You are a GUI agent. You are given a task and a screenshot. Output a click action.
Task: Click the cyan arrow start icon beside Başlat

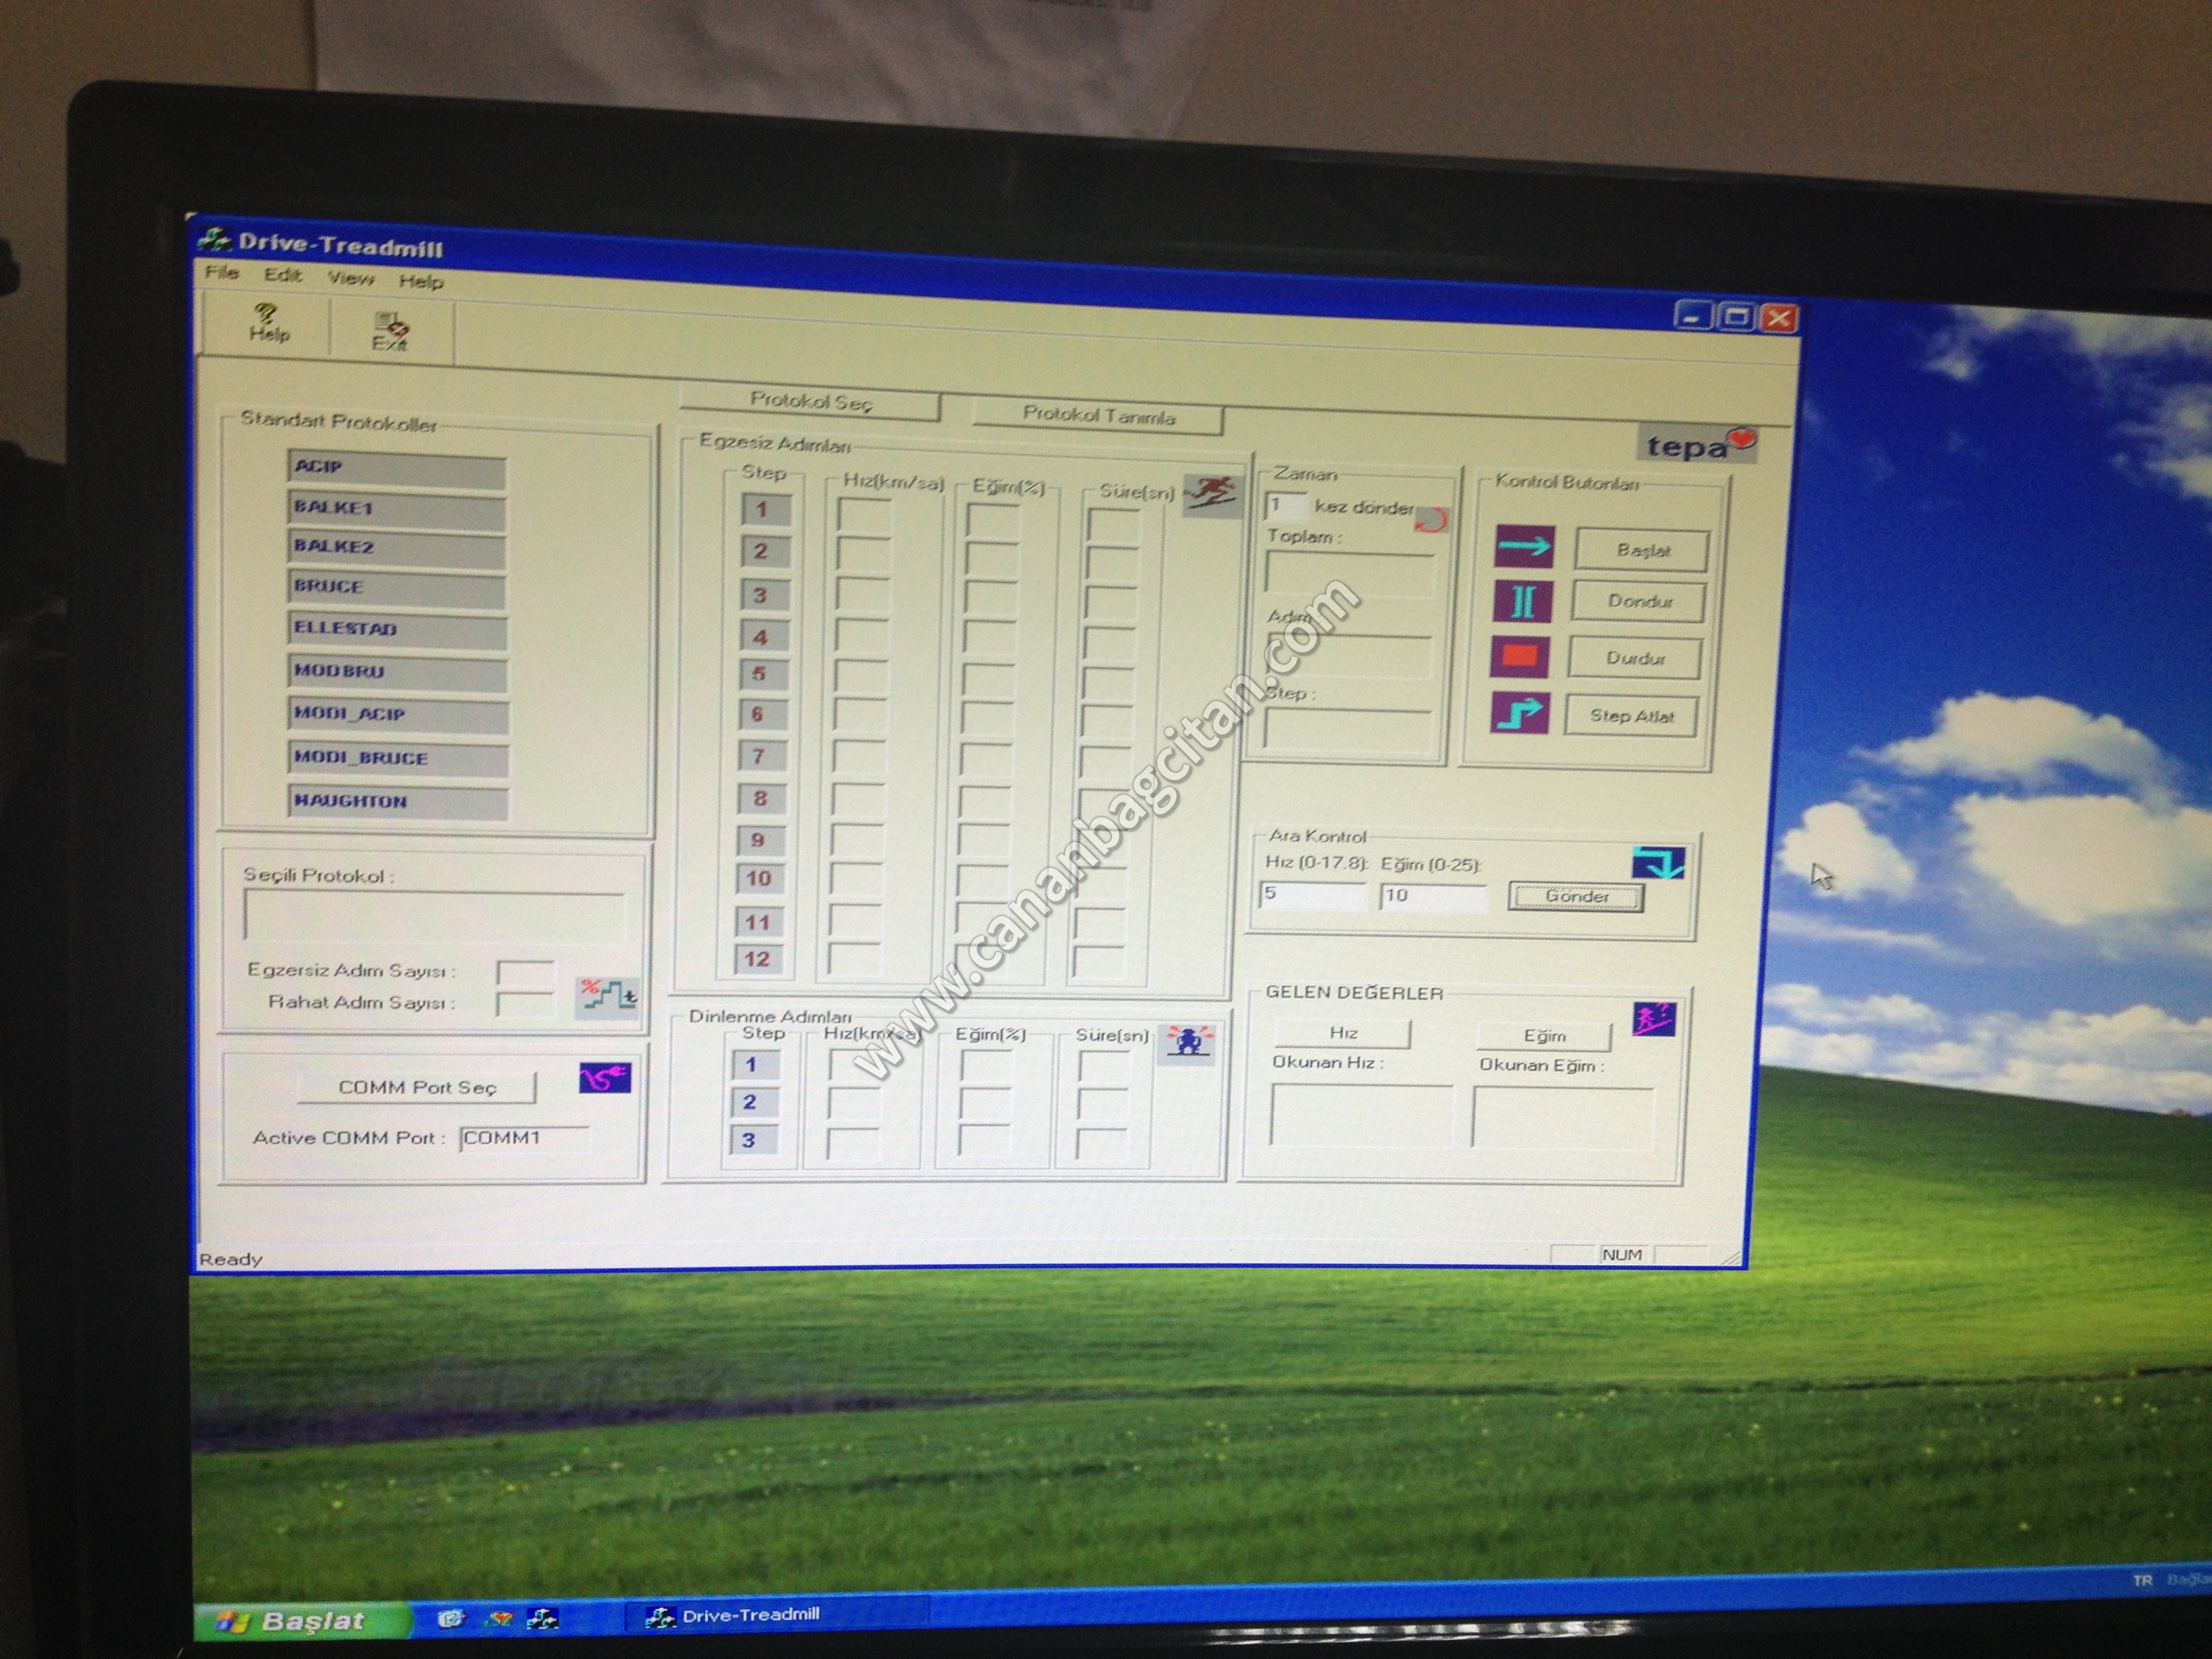tap(1524, 546)
